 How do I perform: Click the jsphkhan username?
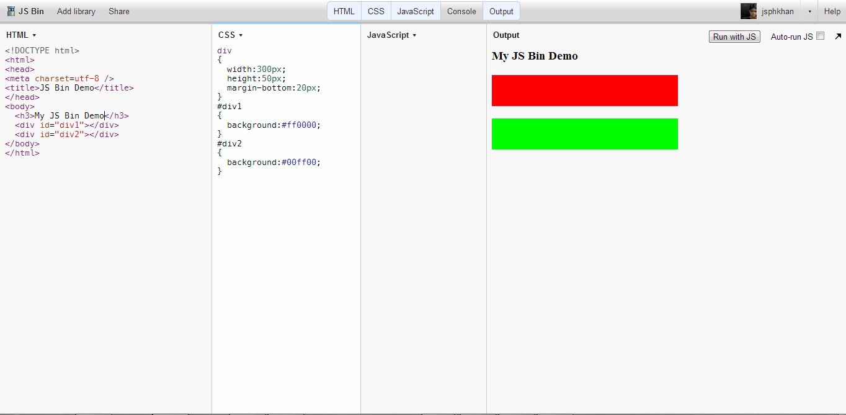778,11
